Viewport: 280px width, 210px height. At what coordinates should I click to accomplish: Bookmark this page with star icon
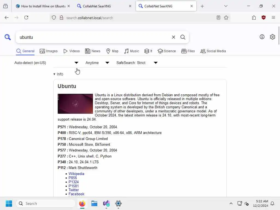[226, 17]
